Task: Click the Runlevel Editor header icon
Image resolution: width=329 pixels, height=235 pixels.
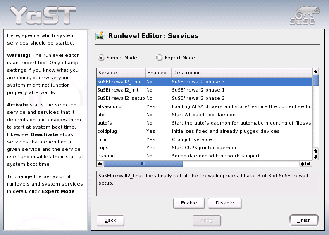Action: pos(100,36)
